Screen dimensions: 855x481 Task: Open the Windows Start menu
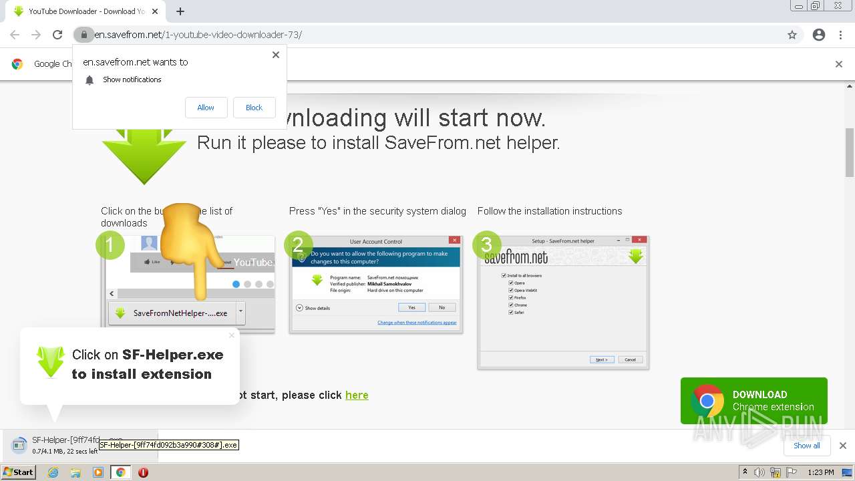tap(19, 472)
